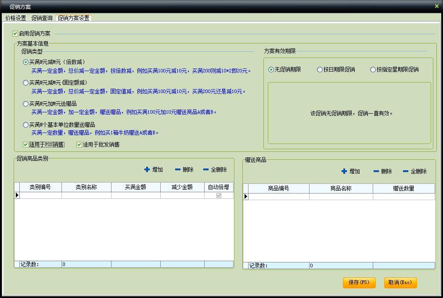Click the empty 商品编号 cell in gift table
Image resolution: width=443 pixels, height=298 pixels.
click(x=279, y=197)
